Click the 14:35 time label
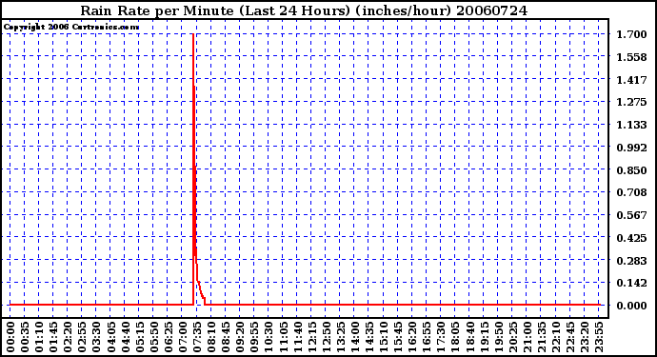This screenshot has height=357, width=657. (369, 338)
